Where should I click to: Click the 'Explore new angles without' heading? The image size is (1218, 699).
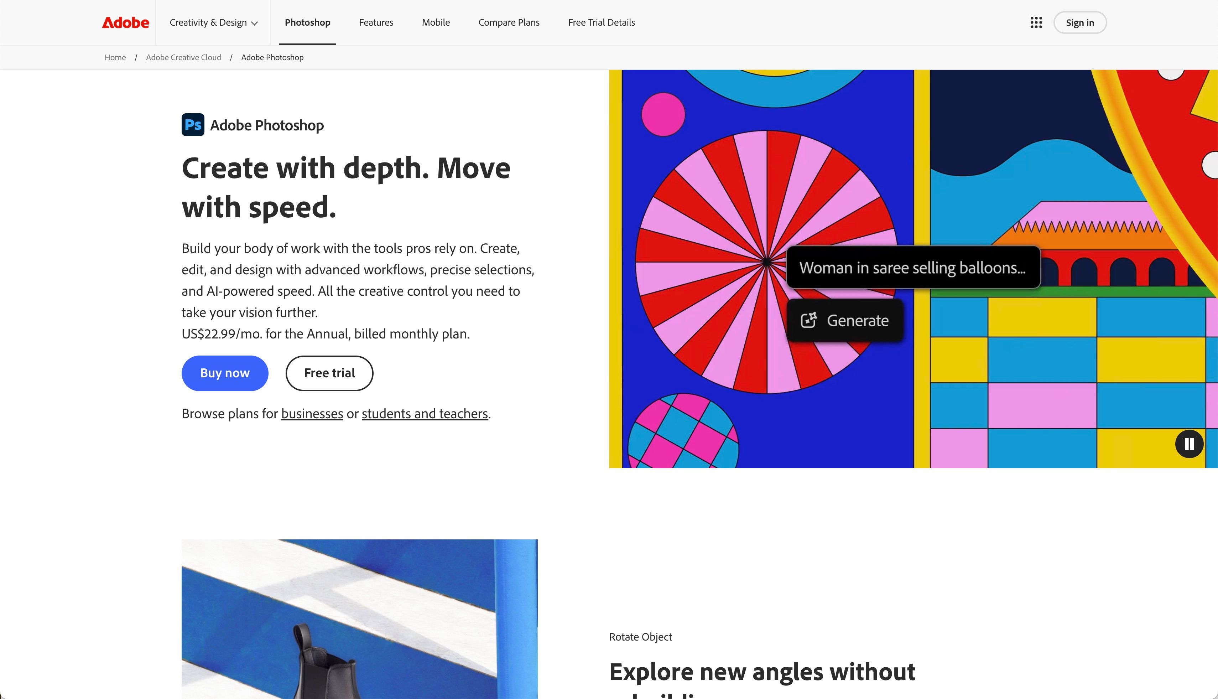[762, 672]
